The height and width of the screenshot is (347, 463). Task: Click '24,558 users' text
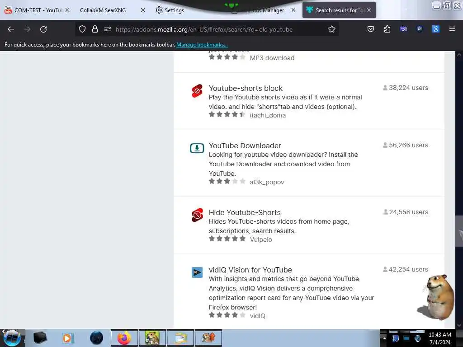408,212
